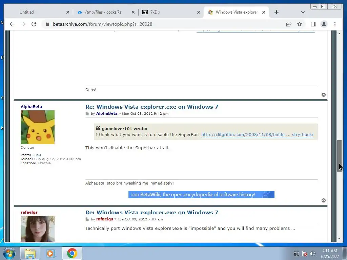Open the network tray icon
This screenshot has height=260, width=347.
296,254
